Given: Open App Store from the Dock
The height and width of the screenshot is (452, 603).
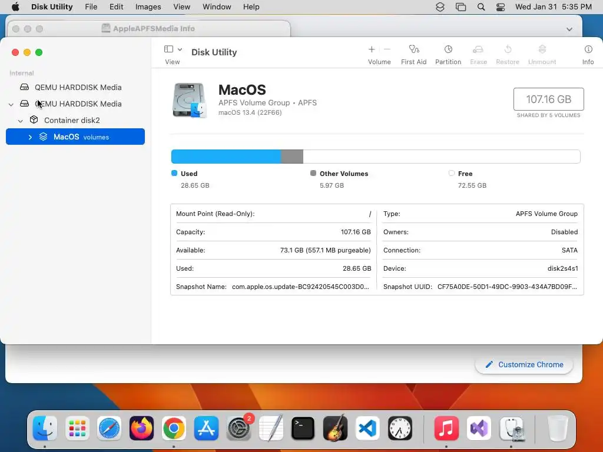Looking at the screenshot, I should (206, 428).
